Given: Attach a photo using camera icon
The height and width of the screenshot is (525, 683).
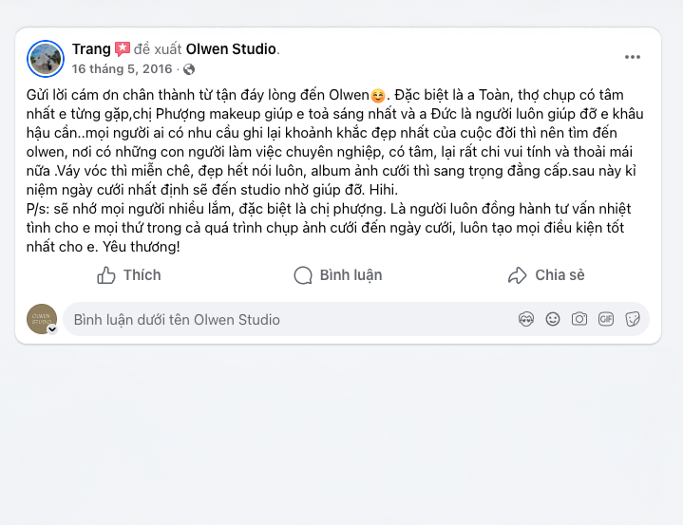Looking at the screenshot, I should (579, 320).
